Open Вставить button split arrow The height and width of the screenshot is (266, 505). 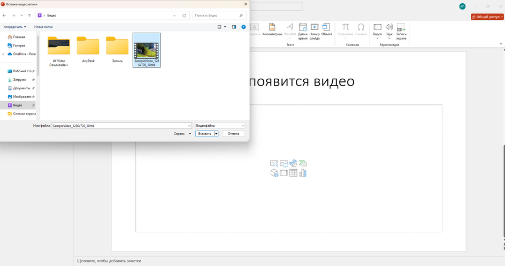point(217,134)
